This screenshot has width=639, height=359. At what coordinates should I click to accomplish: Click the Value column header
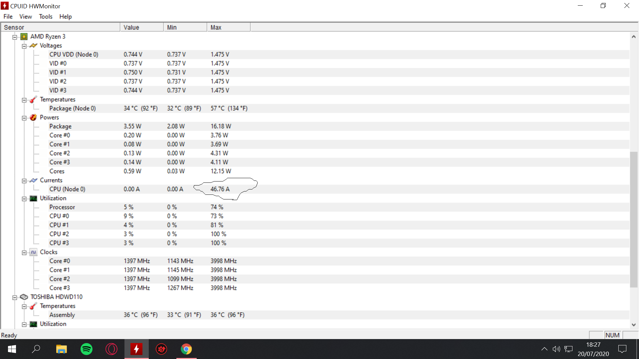tap(142, 27)
